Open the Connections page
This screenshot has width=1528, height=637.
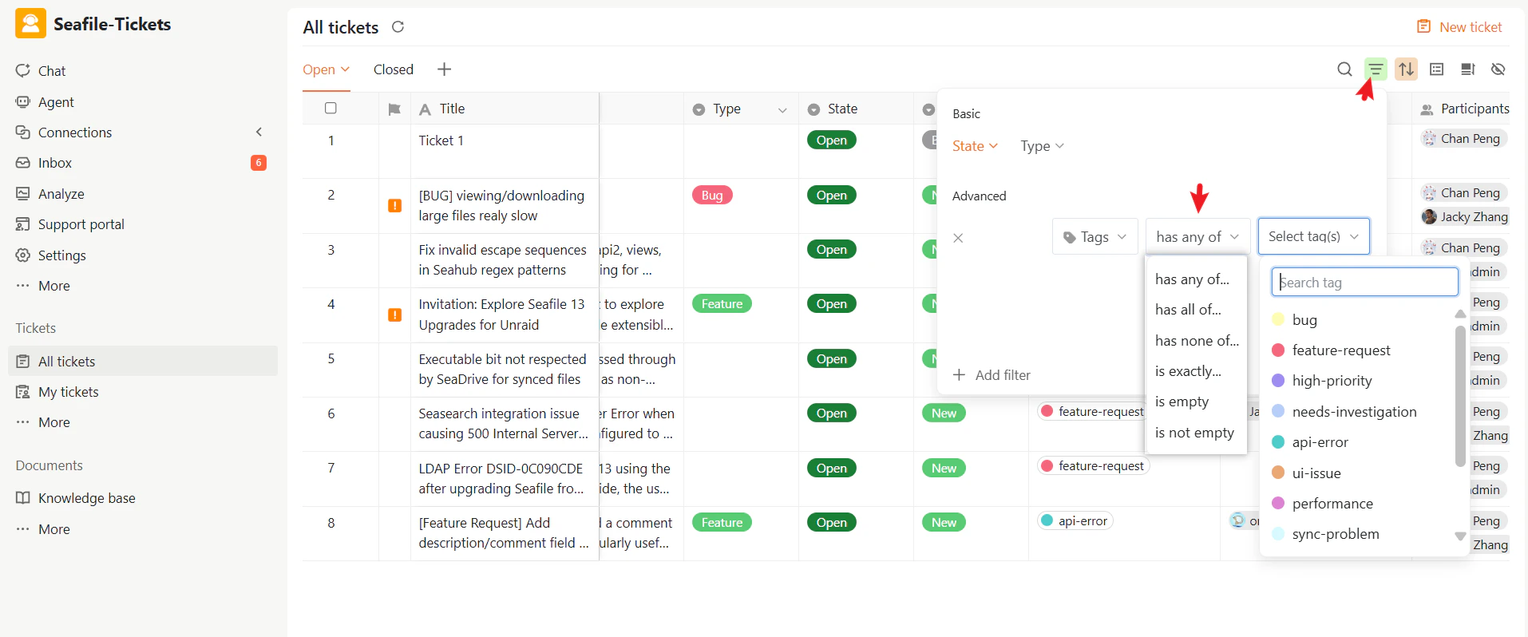[x=75, y=133]
